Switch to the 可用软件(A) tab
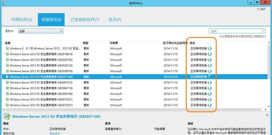The height and width of the screenshot is (135, 272). coord(22,20)
